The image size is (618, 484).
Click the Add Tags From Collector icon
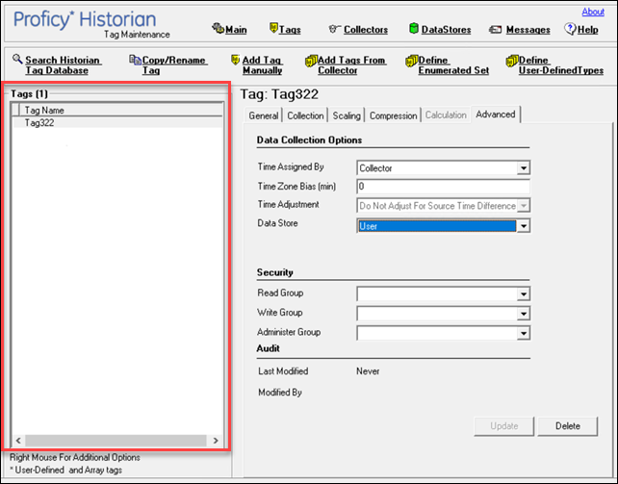(x=311, y=61)
